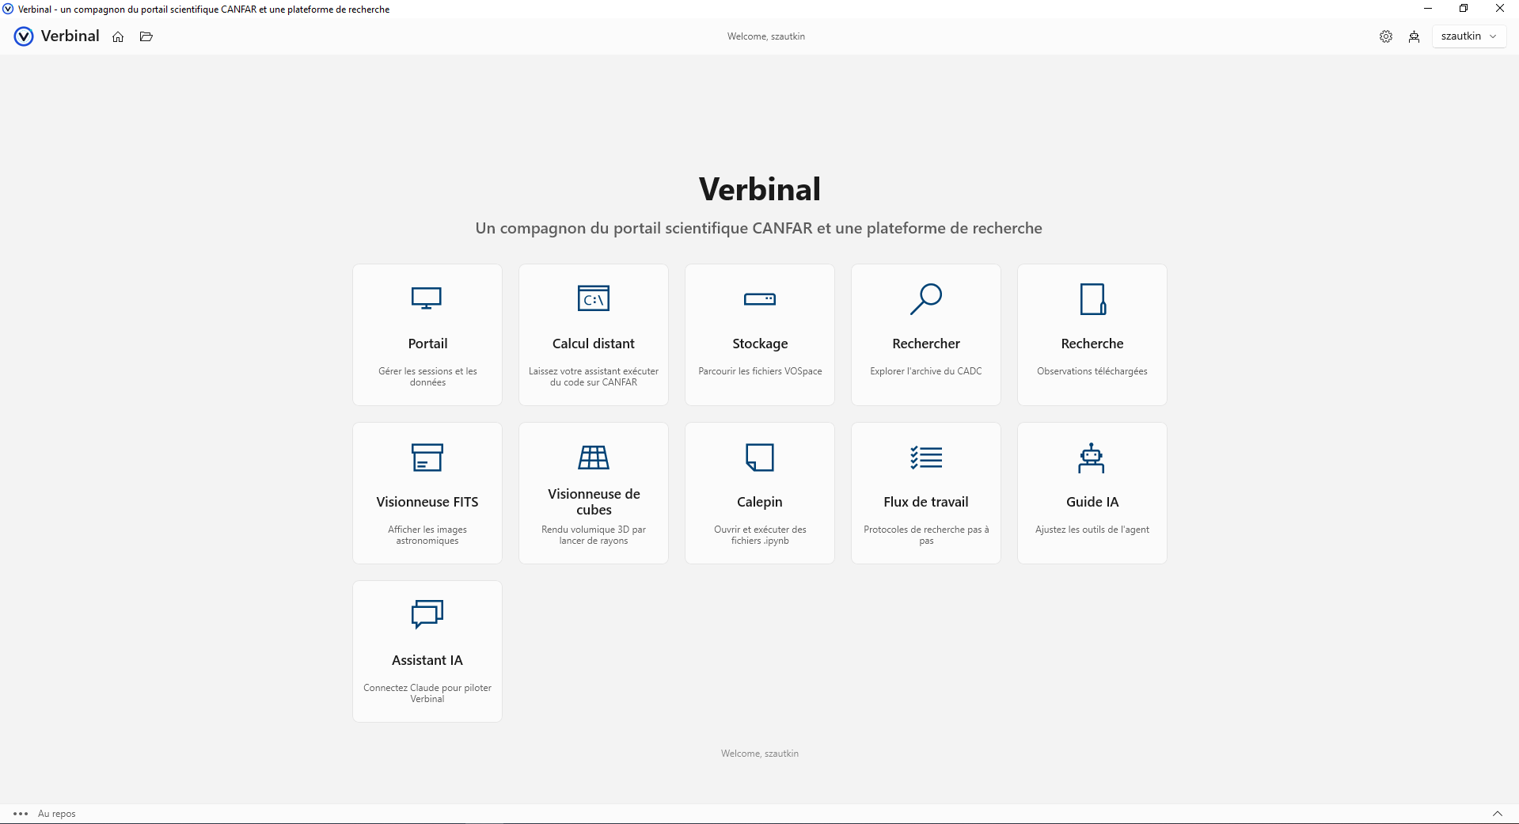Screen dimensions: 1519x824
Task: Click footer 'Welcome, szautkin' text below cards
Action: [x=760, y=754]
